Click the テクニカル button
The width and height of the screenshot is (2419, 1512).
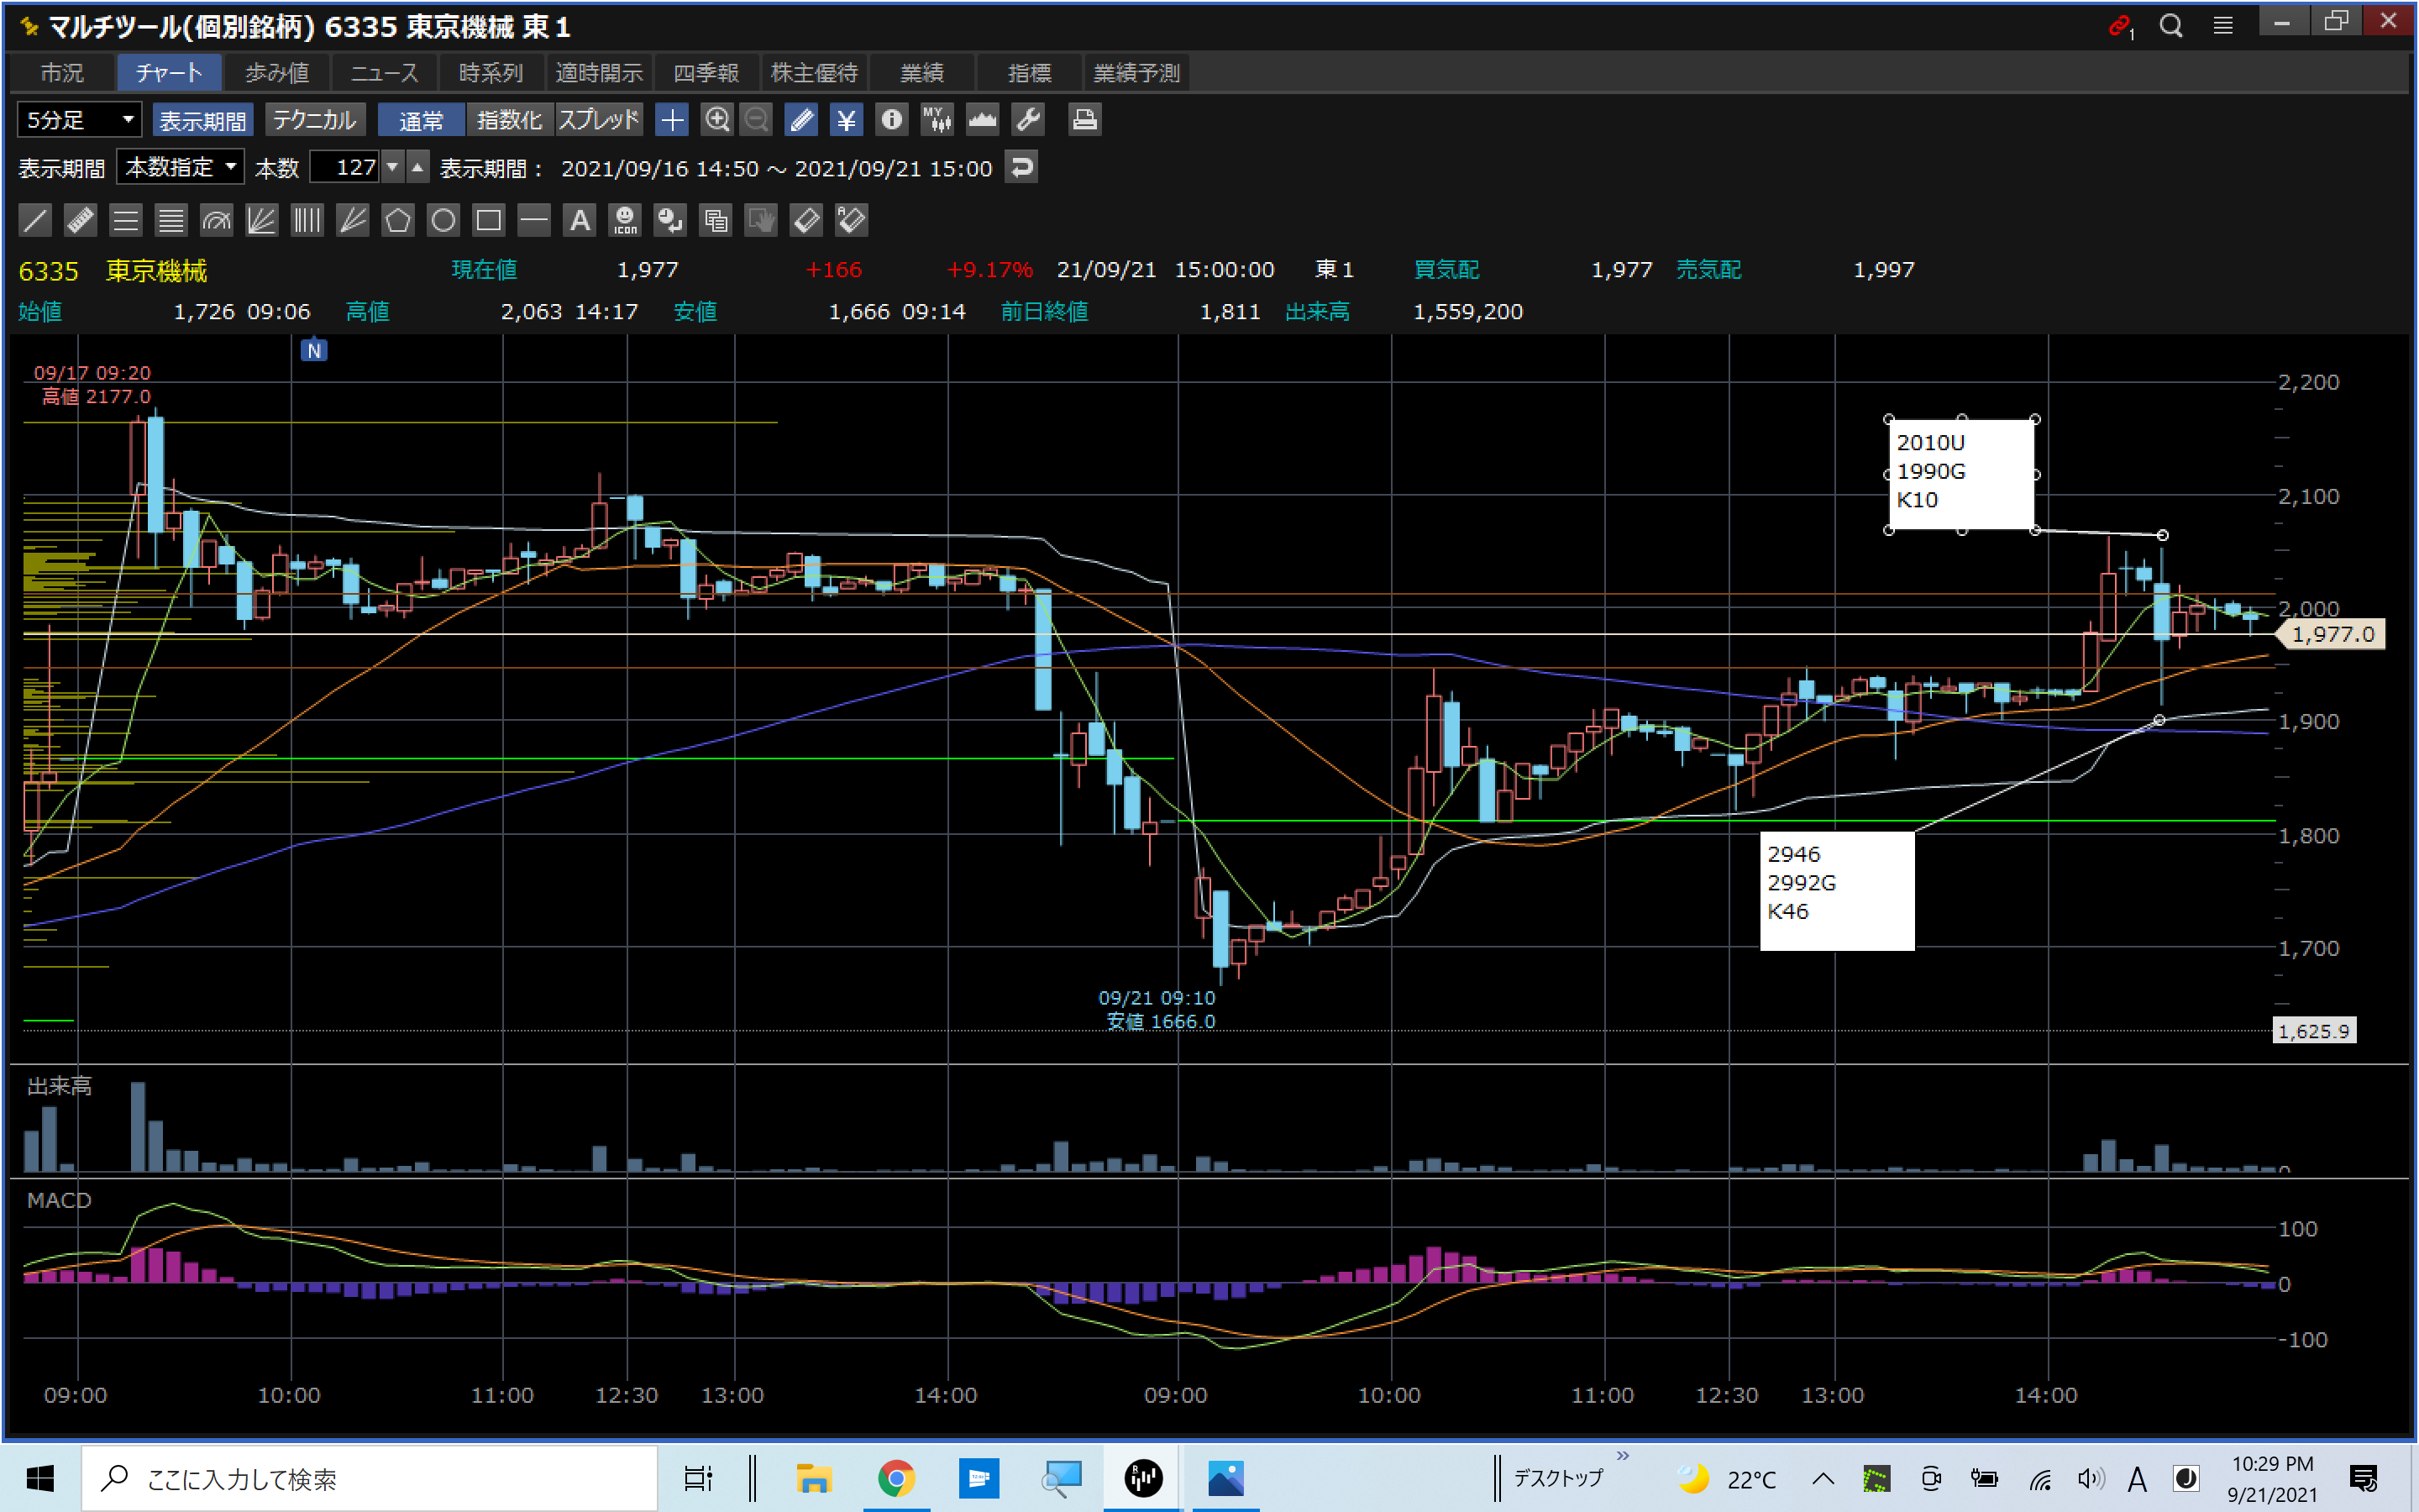(314, 120)
